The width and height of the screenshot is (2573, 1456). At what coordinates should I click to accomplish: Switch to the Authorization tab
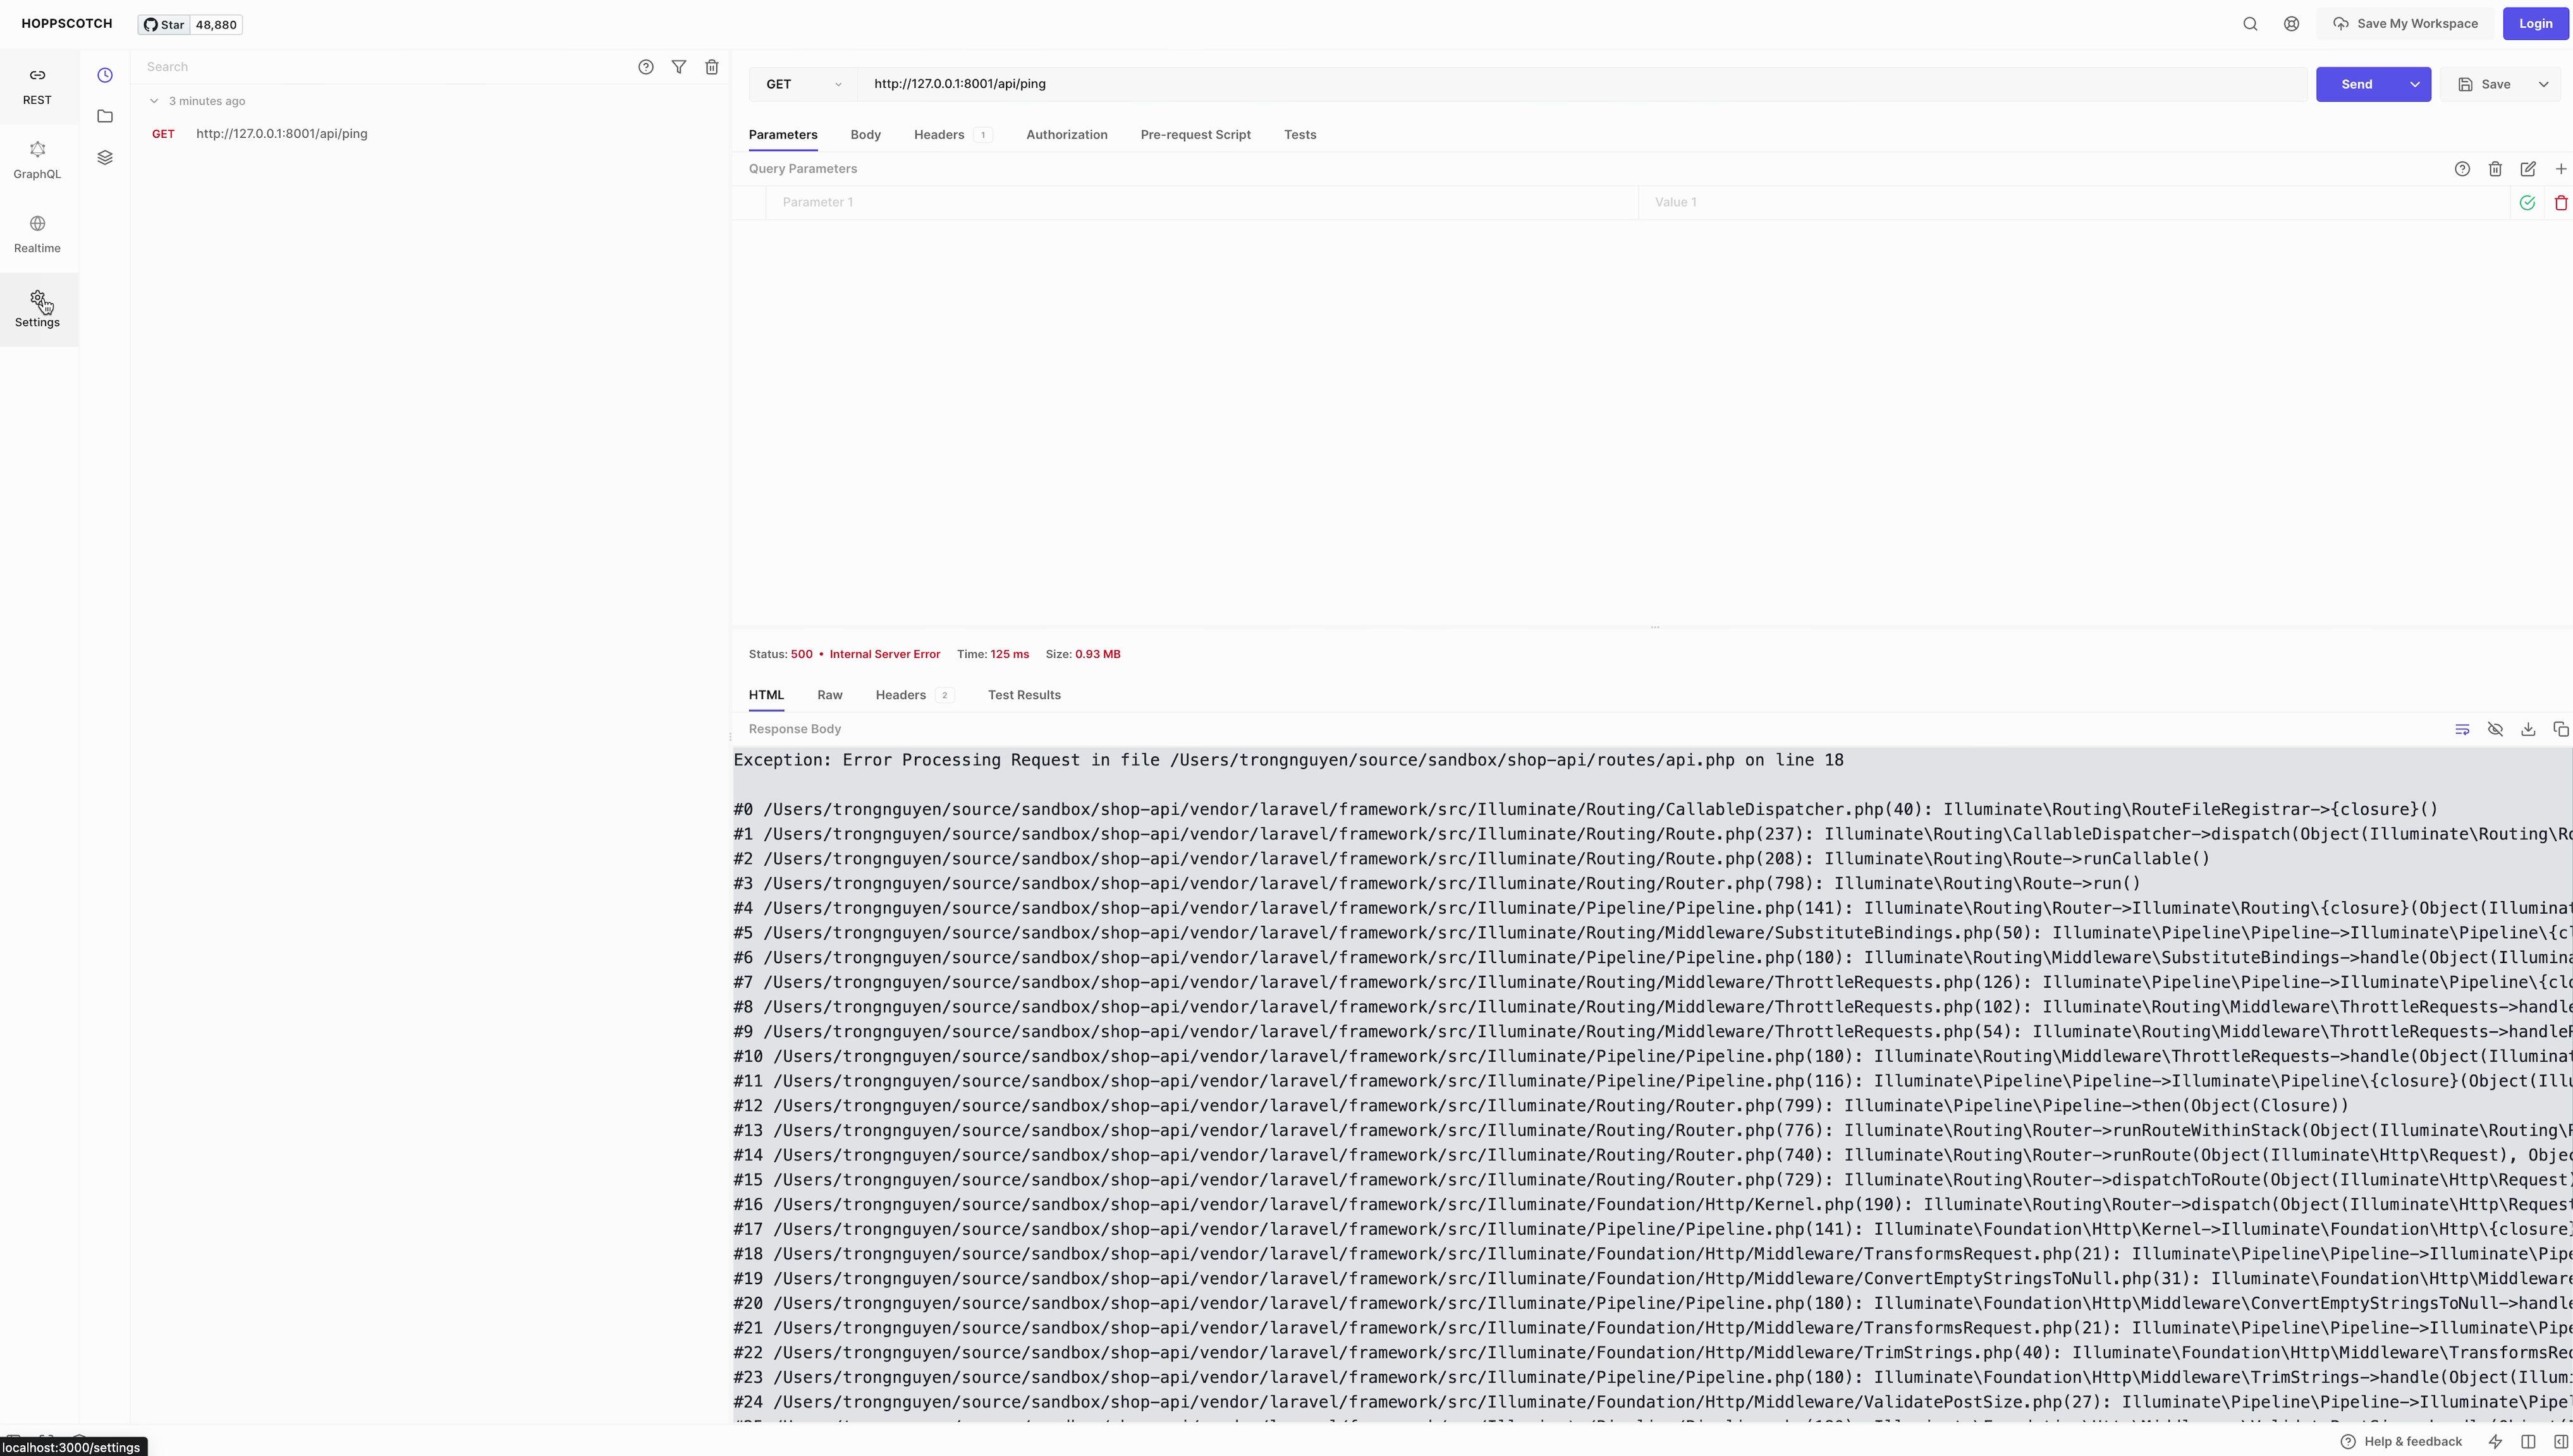point(1066,135)
